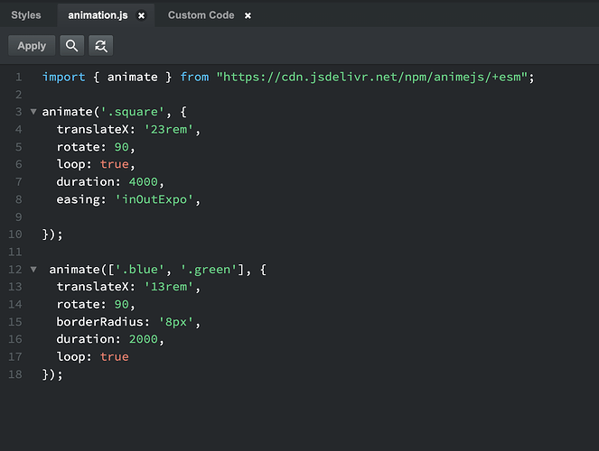Click the closing '});' on line 18
599x451 pixels.
tap(52, 374)
